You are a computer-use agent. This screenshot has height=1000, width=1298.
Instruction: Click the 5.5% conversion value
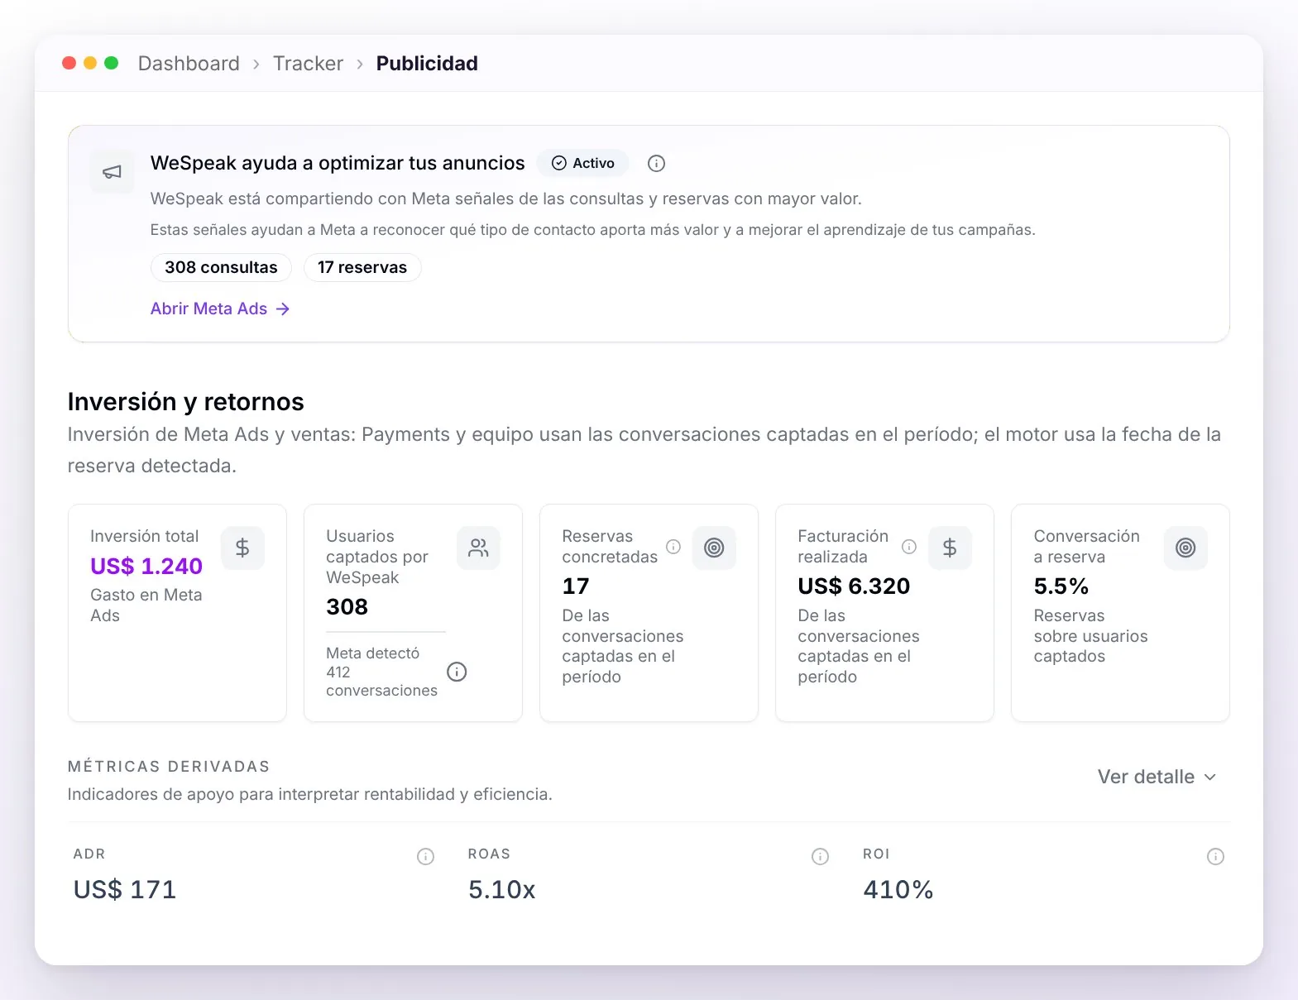coord(1061,586)
